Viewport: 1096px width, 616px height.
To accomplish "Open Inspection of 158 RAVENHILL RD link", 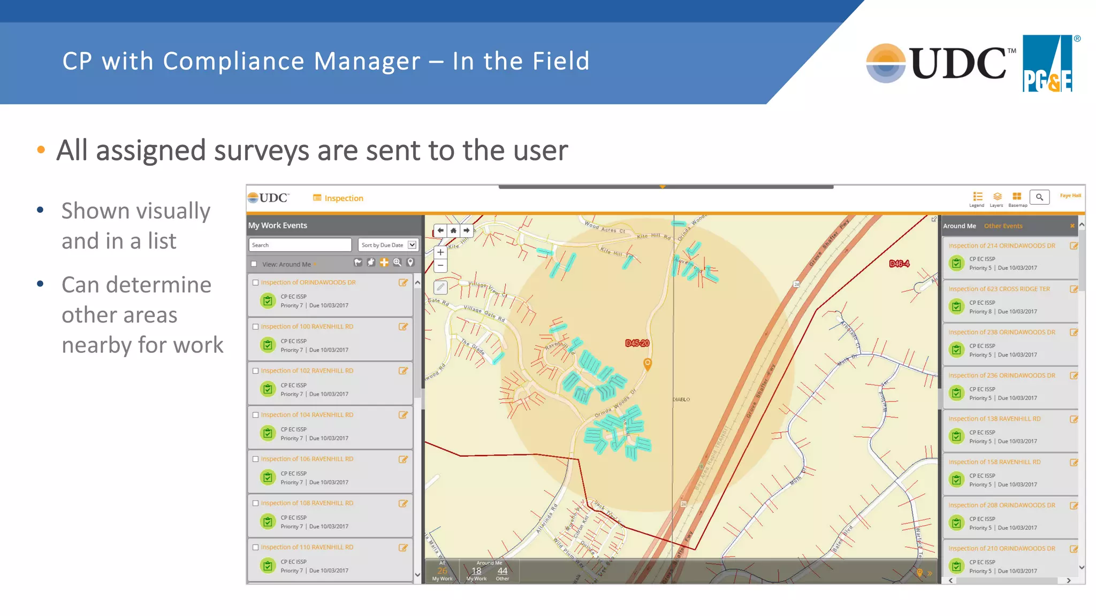I will tap(994, 462).
